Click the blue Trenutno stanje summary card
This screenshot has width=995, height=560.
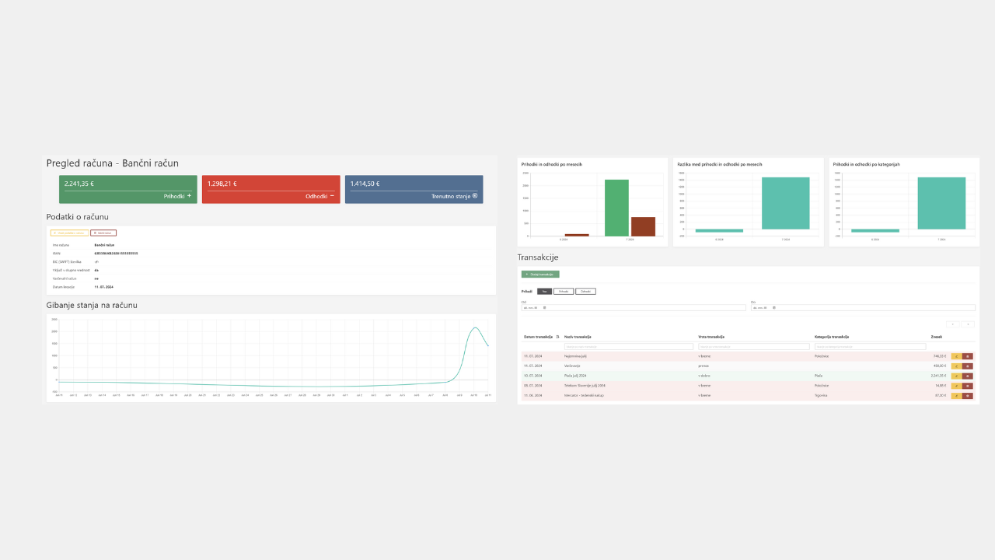(x=414, y=189)
